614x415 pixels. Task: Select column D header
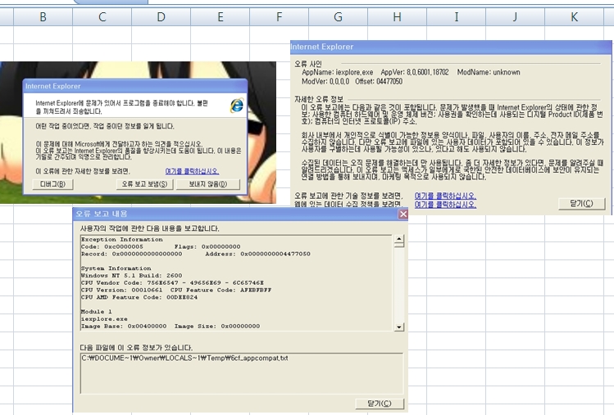(161, 17)
